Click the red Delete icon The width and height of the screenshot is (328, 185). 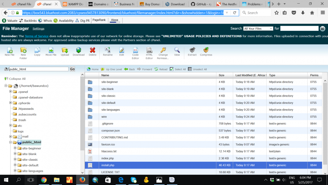(92, 51)
